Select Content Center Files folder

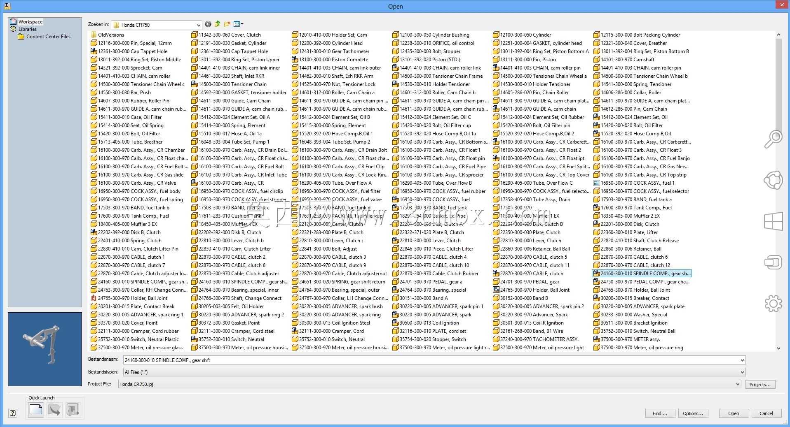(48, 37)
